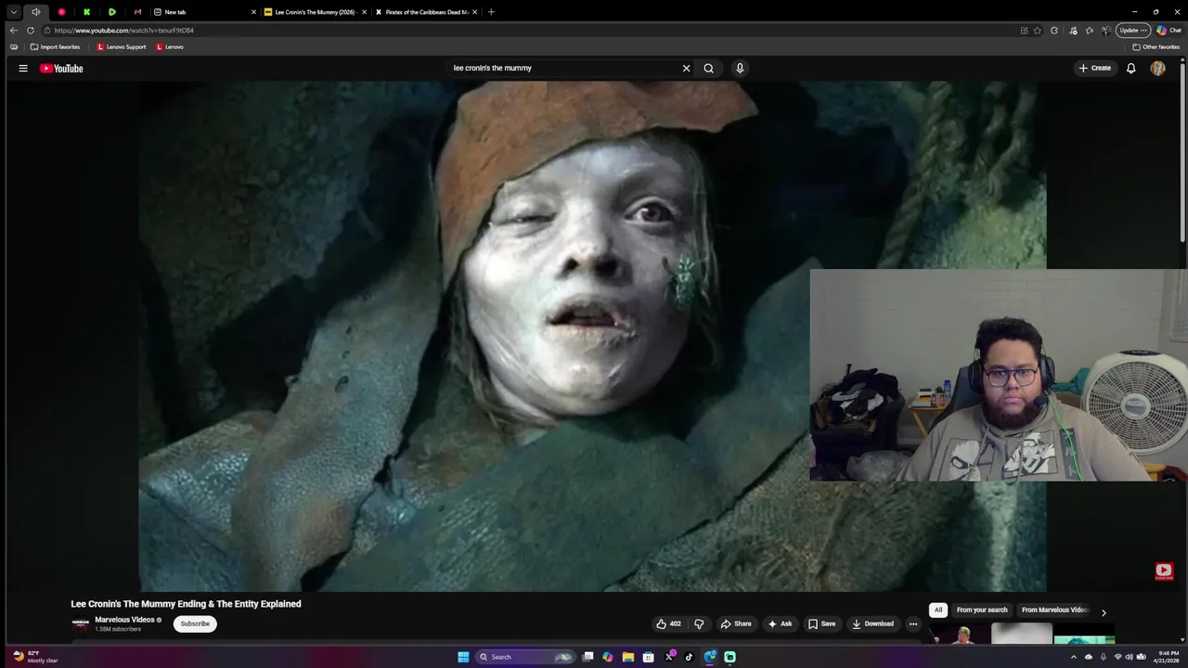Open the YouTube guide hamburger menu
1188x668 pixels.
[x=23, y=68]
